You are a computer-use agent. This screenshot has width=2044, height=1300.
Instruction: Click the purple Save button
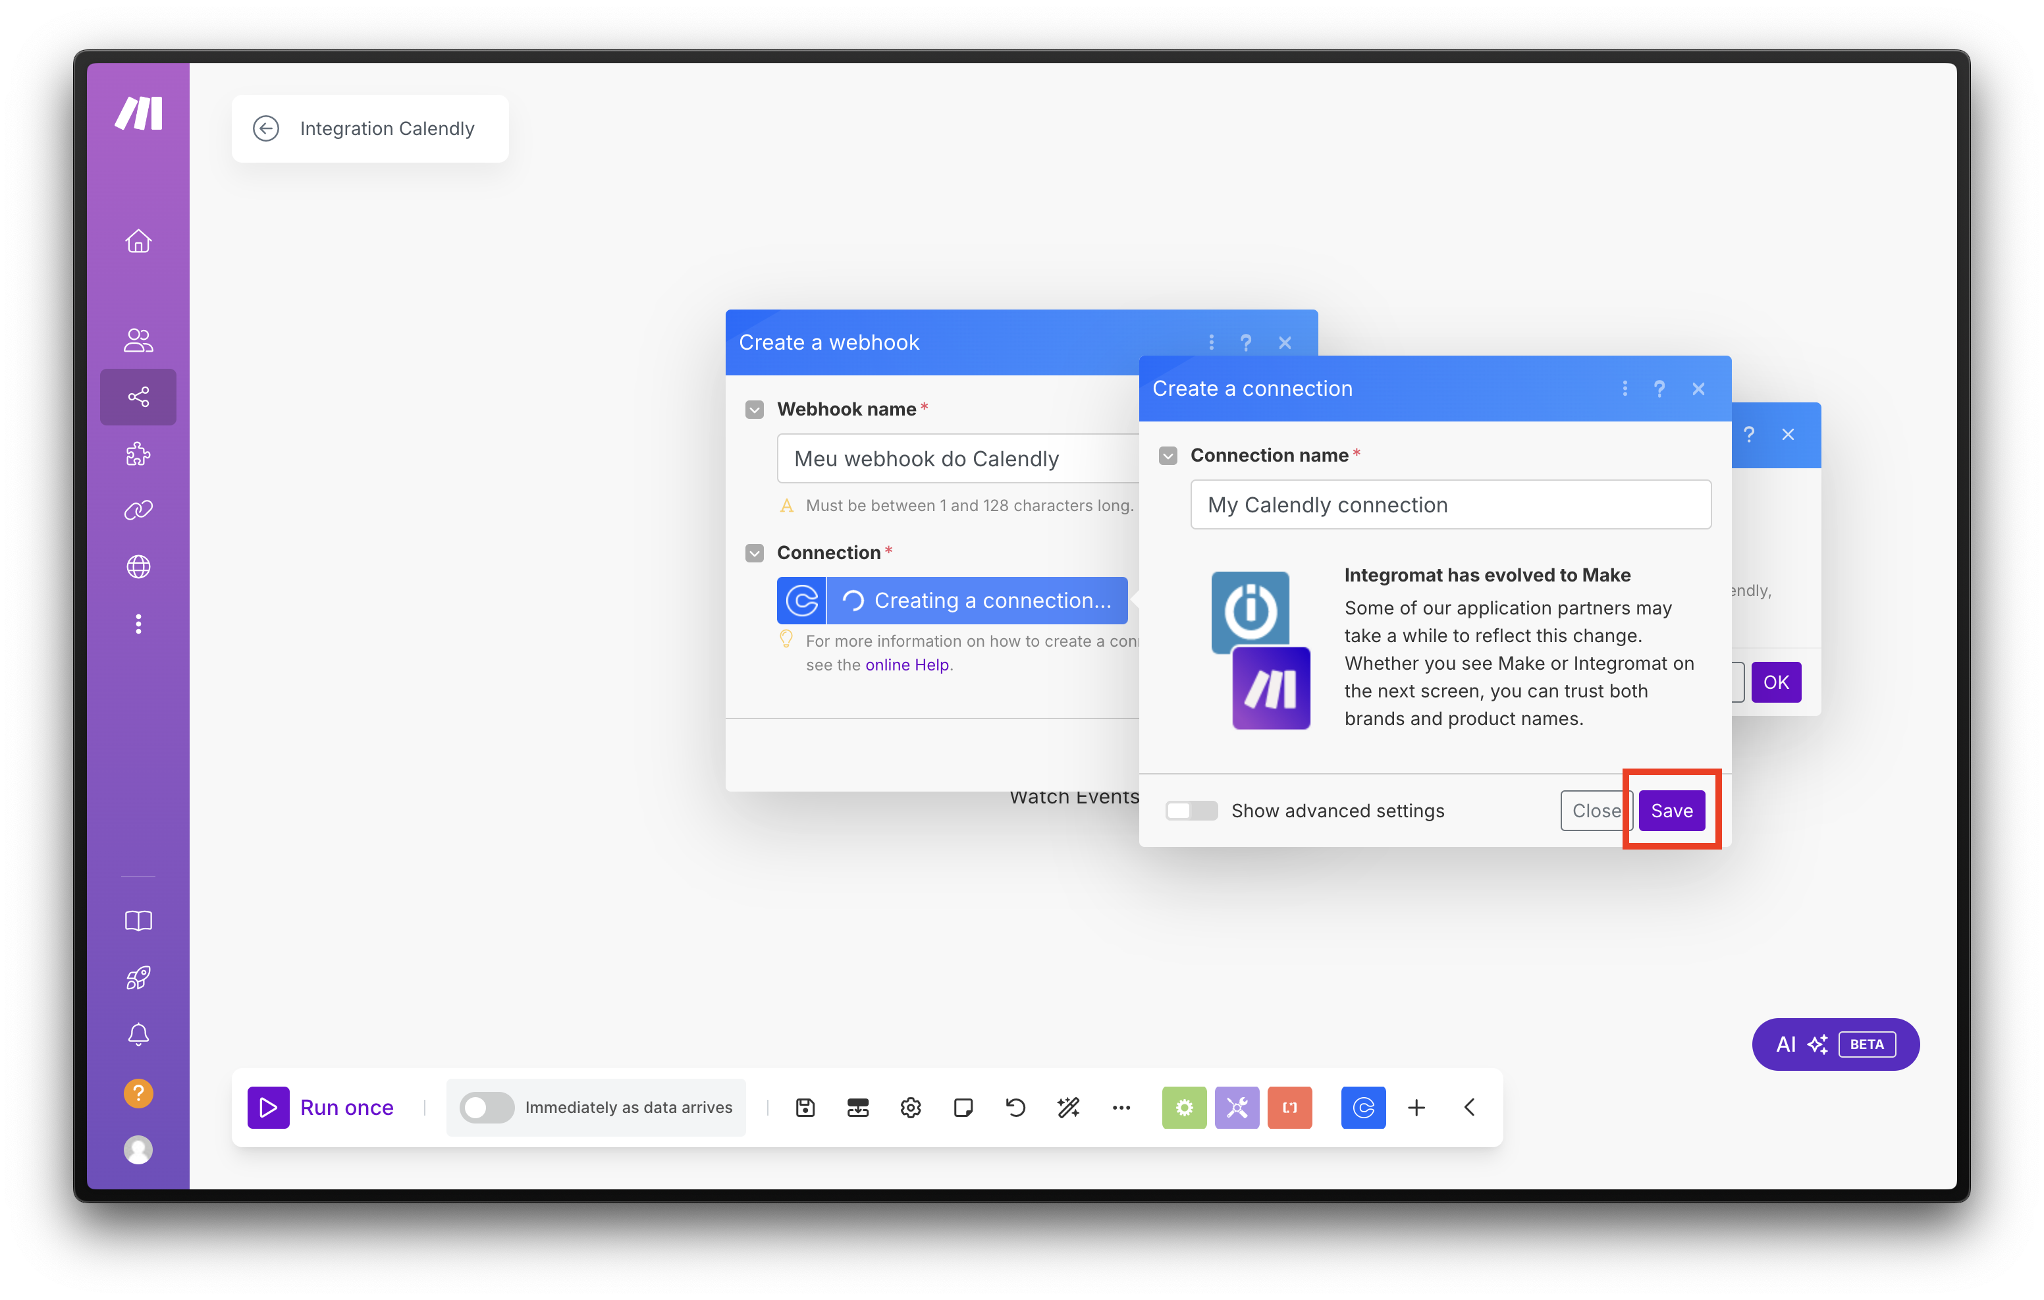pyautogui.click(x=1671, y=810)
